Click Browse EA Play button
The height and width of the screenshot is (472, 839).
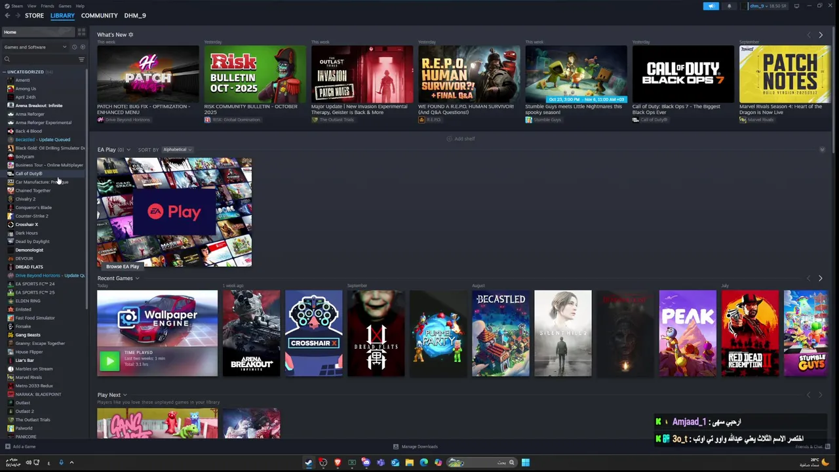tap(123, 266)
